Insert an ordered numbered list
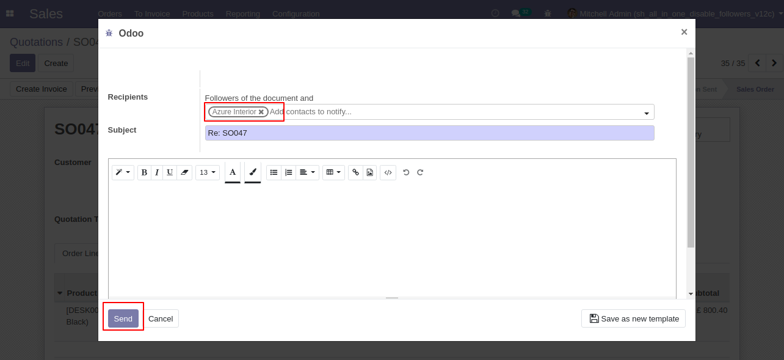This screenshot has width=784, height=360. (x=289, y=172)
